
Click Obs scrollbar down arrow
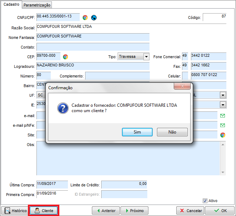(x=223, y=172)
